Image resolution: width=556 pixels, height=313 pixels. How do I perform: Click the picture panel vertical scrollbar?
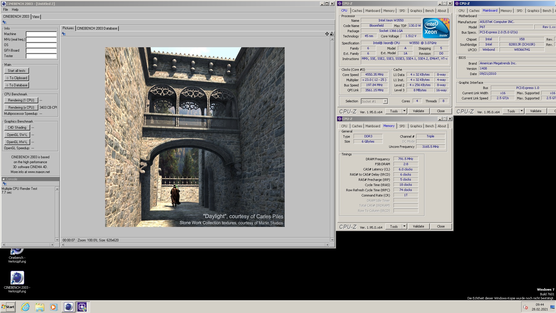click(x=332, y=139)
